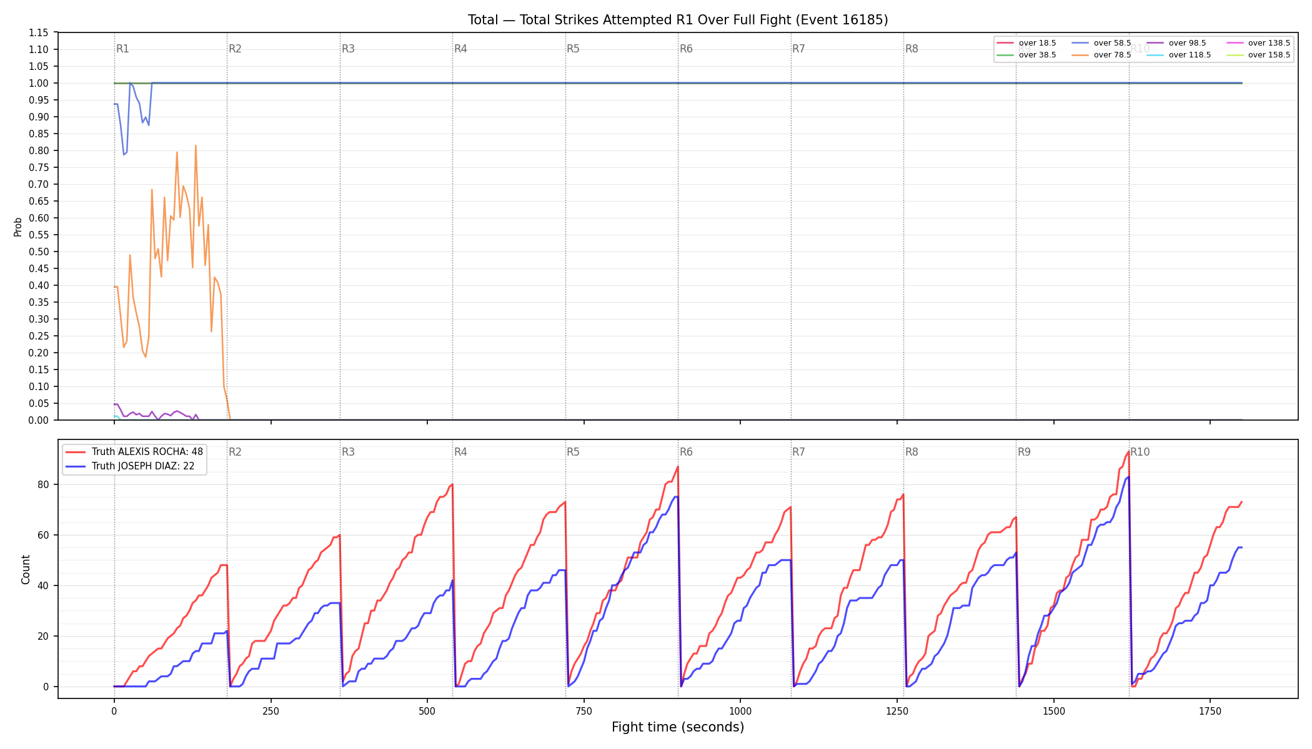Click the R2 round label in the count chart

tap(235, 452)
